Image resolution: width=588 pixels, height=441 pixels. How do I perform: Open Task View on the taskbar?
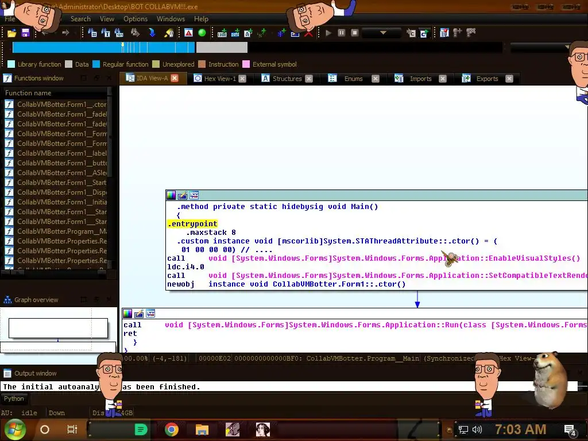72,430
